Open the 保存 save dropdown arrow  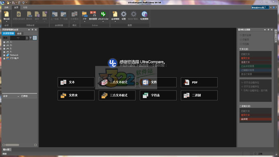click(37, 22)
